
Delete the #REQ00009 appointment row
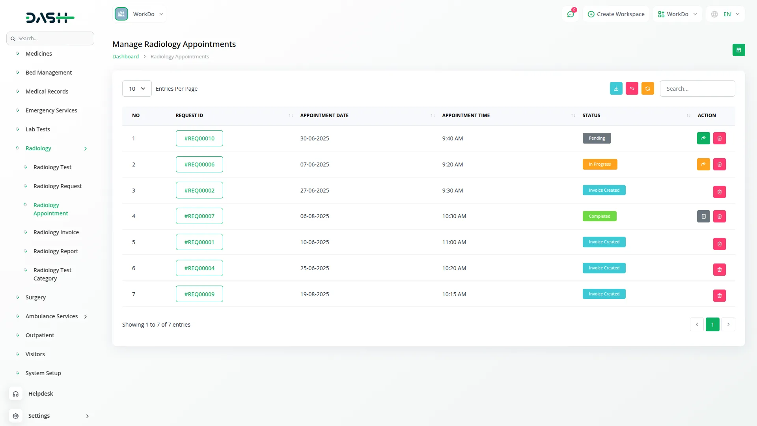tap(719, 295)
